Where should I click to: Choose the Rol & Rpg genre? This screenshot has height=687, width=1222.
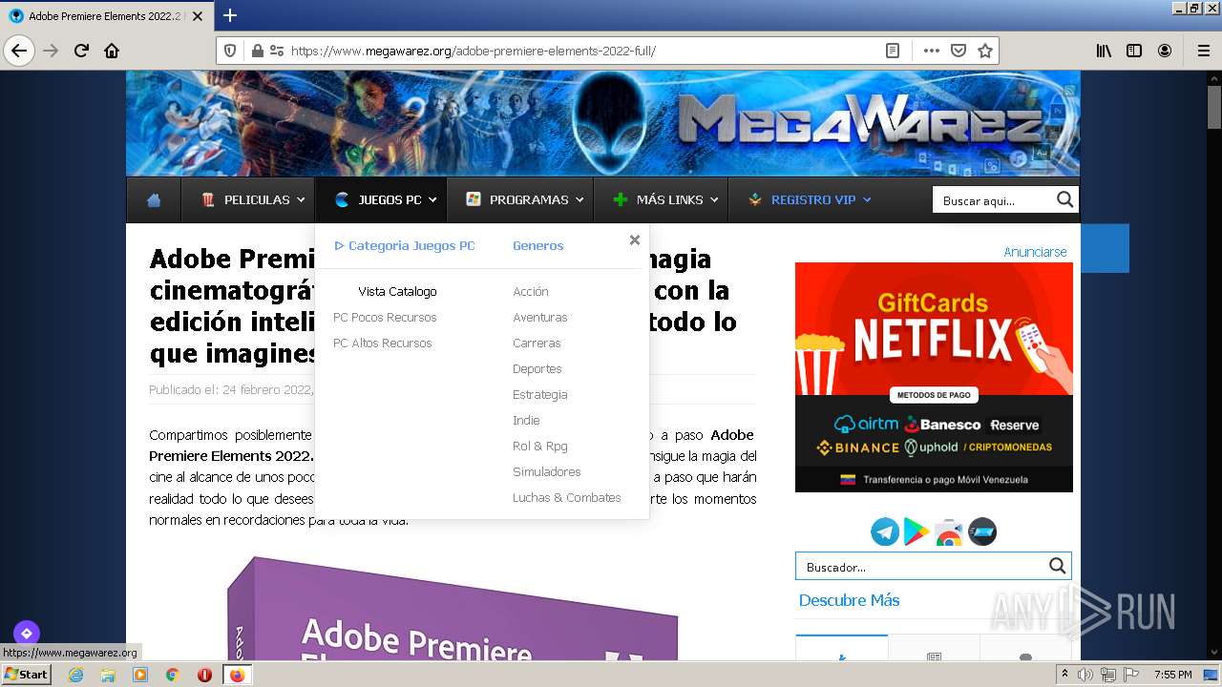pos(540,447)
